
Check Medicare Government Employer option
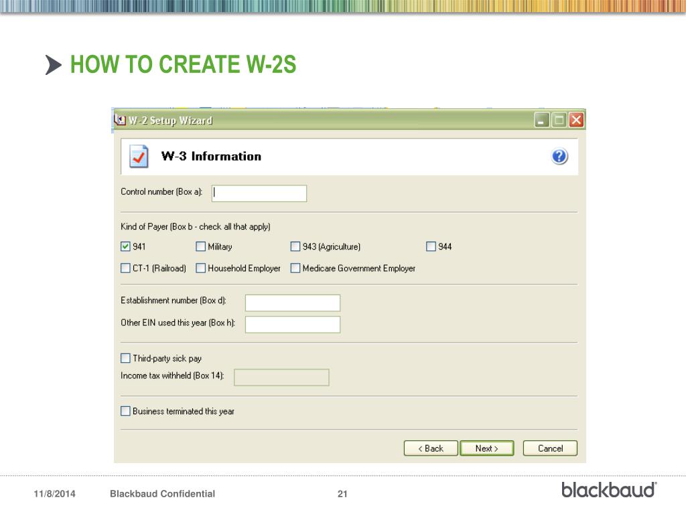tap(295, 268)
